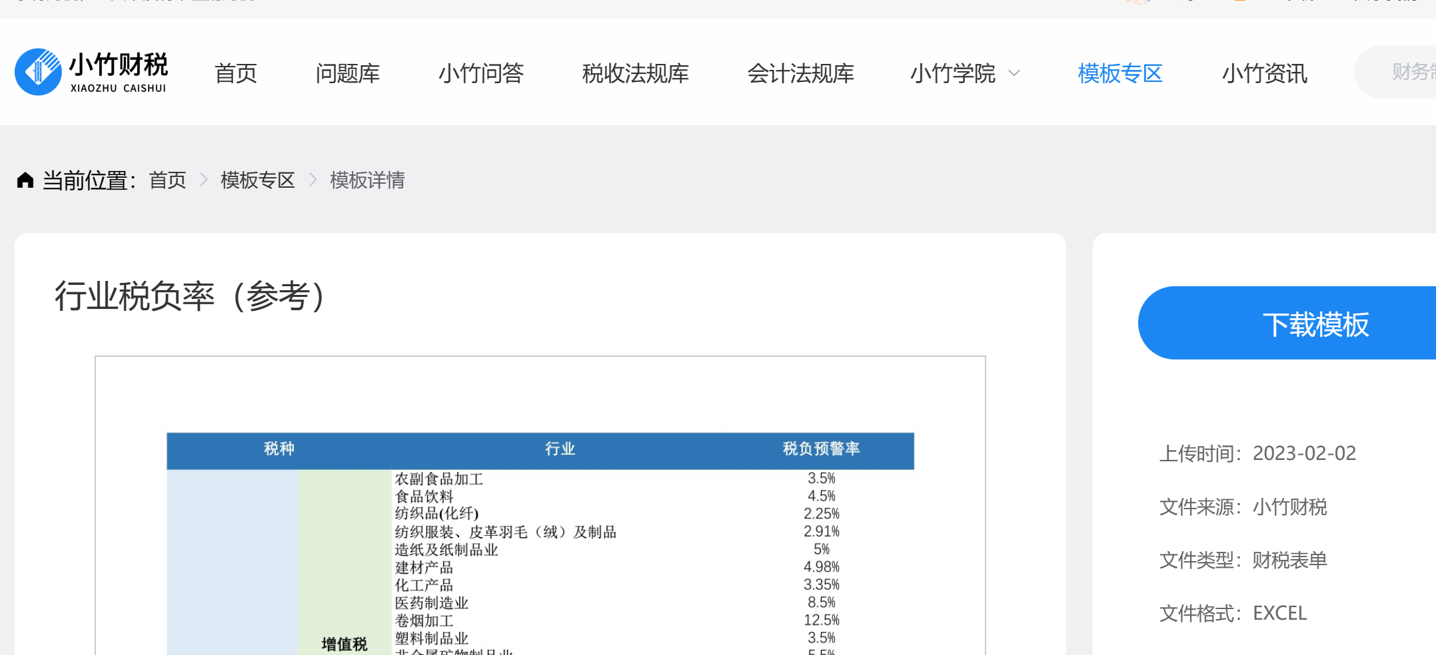Click the breadcrumb arrow after 首页
Viewport: 1436px width, 655px height.
(204, 180)
